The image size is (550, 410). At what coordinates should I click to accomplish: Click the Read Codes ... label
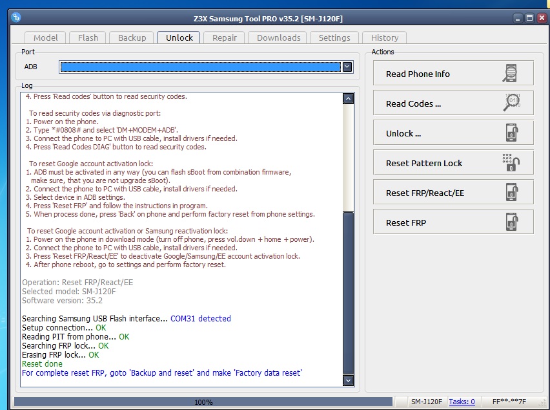413,103
